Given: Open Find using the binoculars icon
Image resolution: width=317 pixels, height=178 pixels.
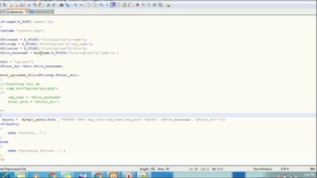Looking at the screenshot, I should (61, 5).
